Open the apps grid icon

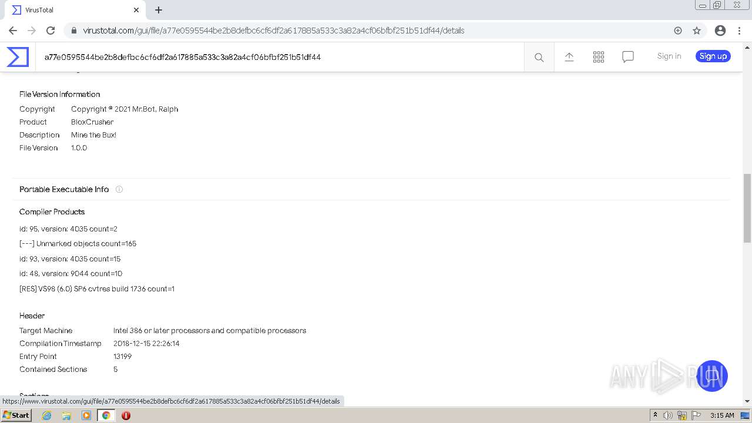point(599,57)
